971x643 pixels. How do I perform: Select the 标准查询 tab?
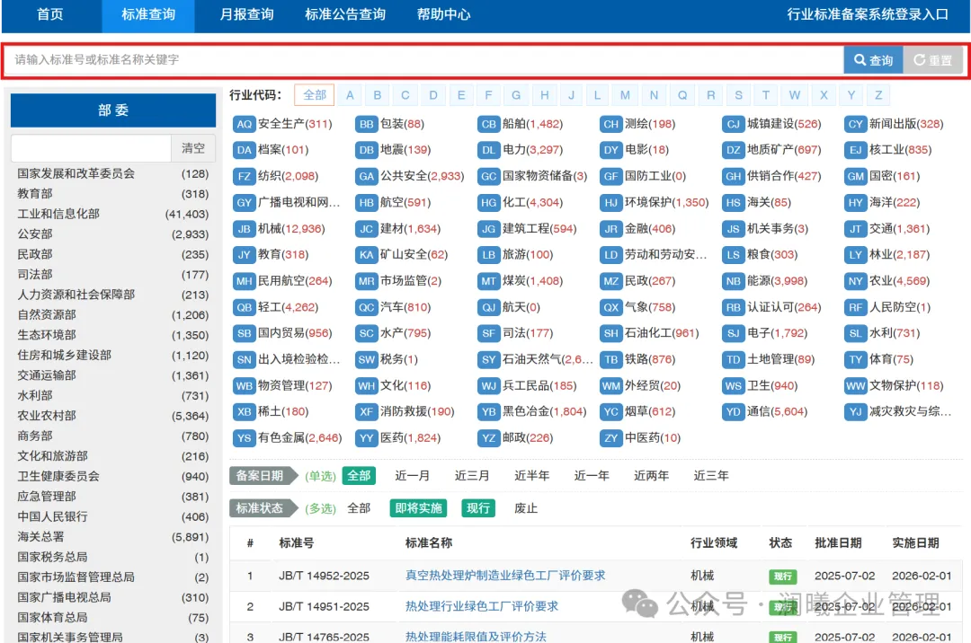point(148,14)
